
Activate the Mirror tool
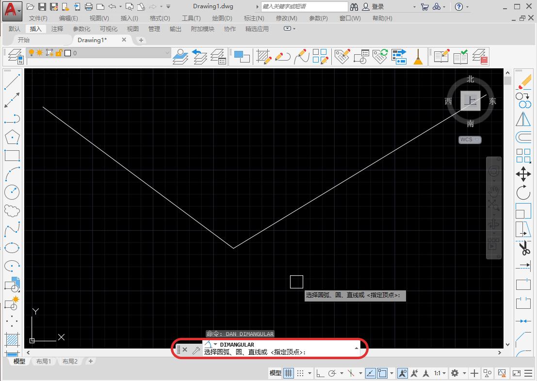coord(523,119)
